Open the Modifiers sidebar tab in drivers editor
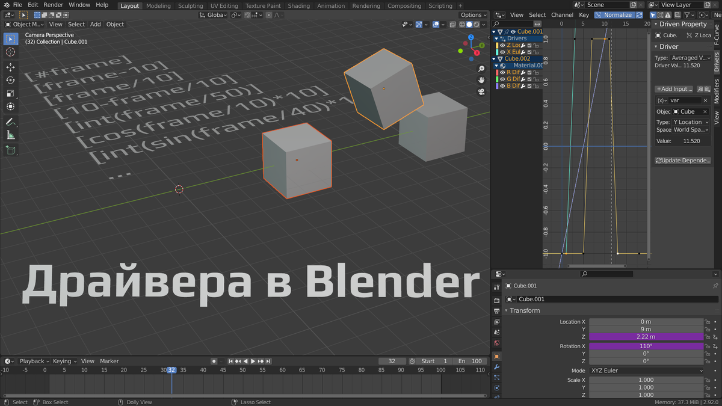 [717, 91]
